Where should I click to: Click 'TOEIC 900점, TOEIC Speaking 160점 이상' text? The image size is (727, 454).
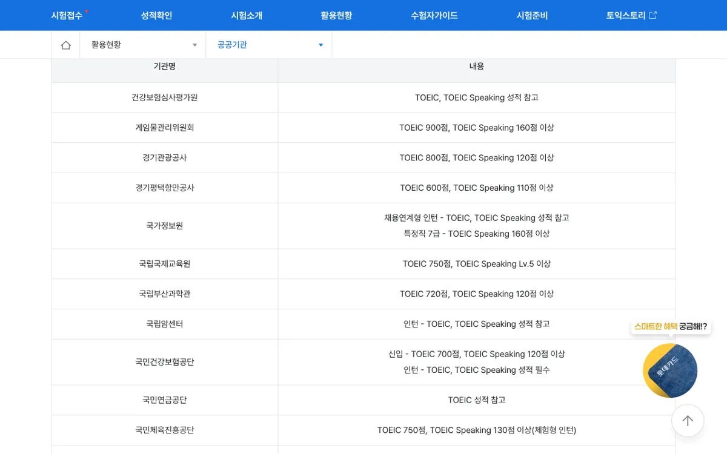click(x=477, y=128)
